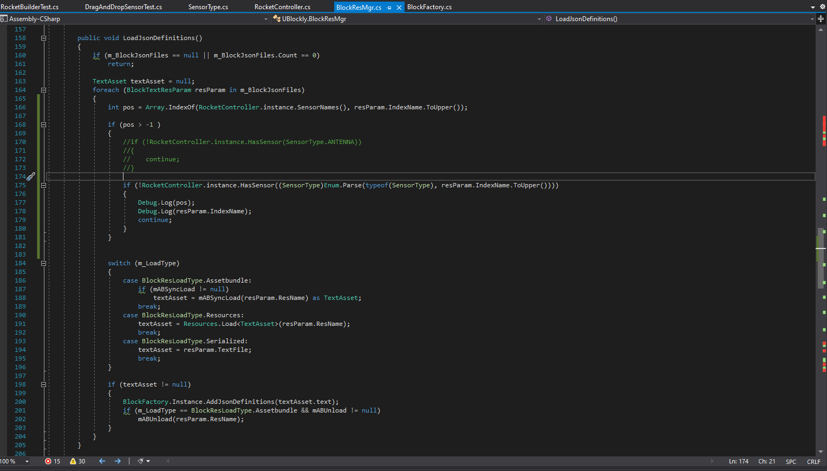Viewport: 827px width, 471px height.
Task: Navigate forward with the right arrow
Action: click(118, 461)
